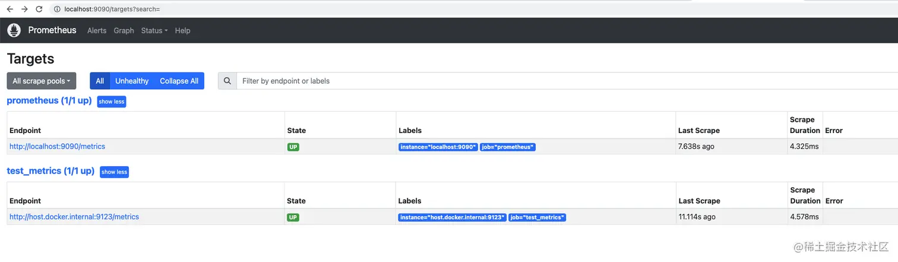Click the 7.638s ago last scrape value
Image resolution: width=898 pixels, height=262 pixels.
pyautogui.click(x=697, y=146)
